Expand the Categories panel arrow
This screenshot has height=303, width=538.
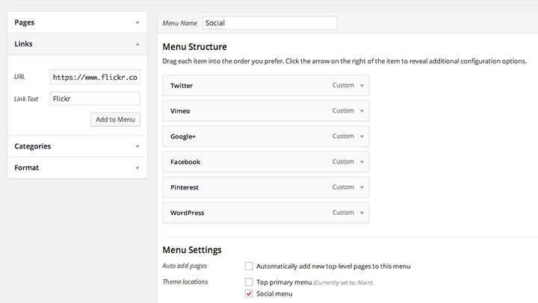[x=137, y=147]
